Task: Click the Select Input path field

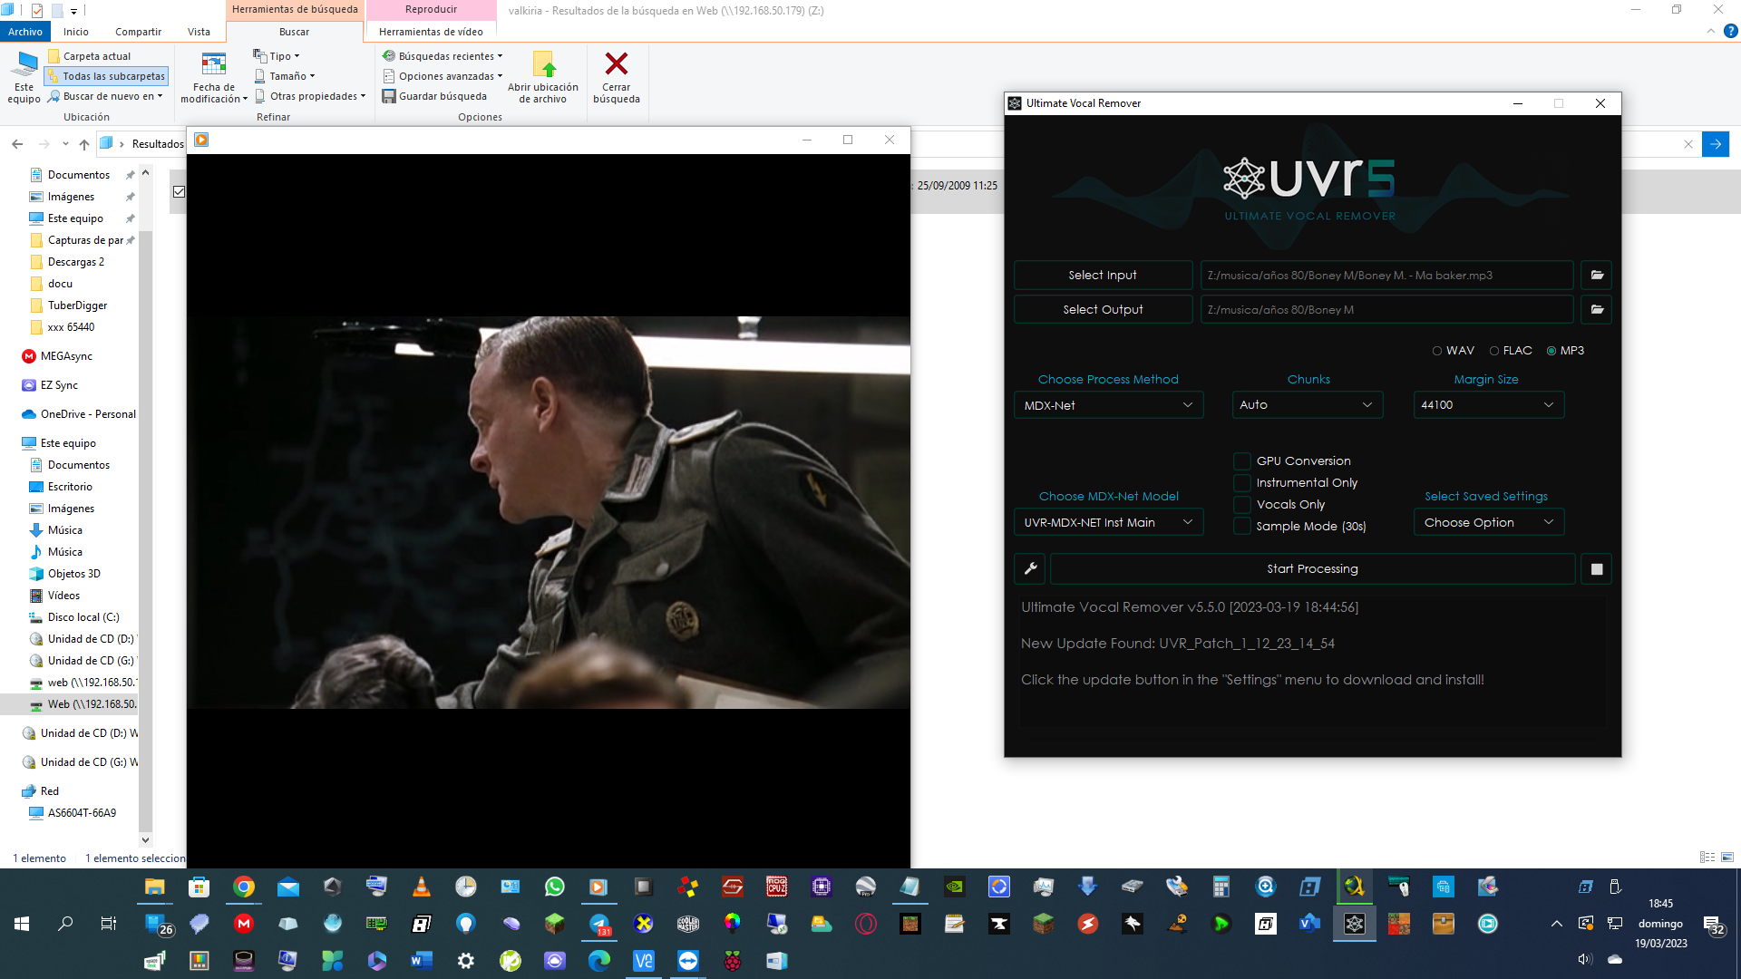Action: tap(1386, 275)
